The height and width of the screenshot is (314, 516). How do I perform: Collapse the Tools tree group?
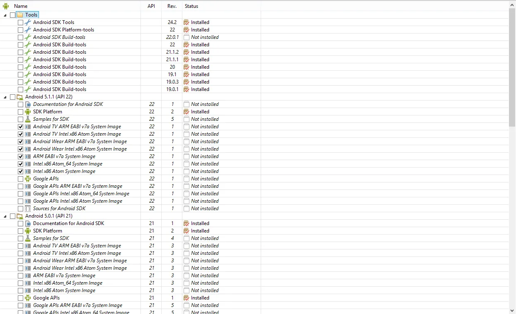point(5,15)
